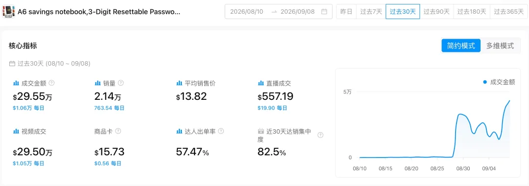Click the $19.90 每日 daily text
Screen dimensions: 529x186
(273, 108)
